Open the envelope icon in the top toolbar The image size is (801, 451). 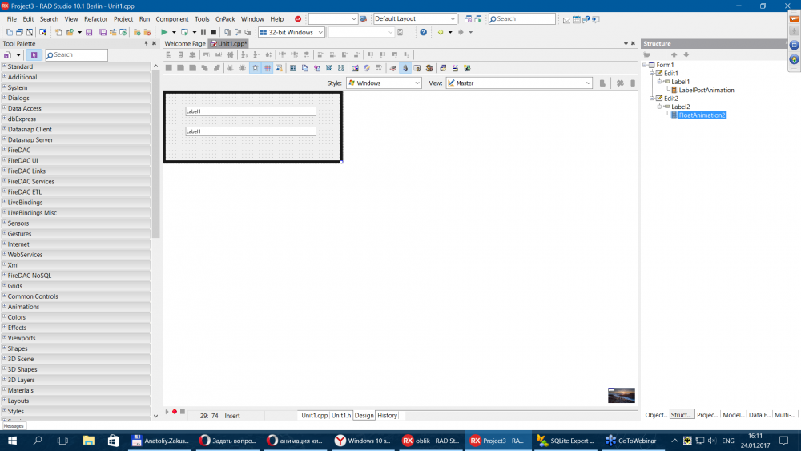566,19
